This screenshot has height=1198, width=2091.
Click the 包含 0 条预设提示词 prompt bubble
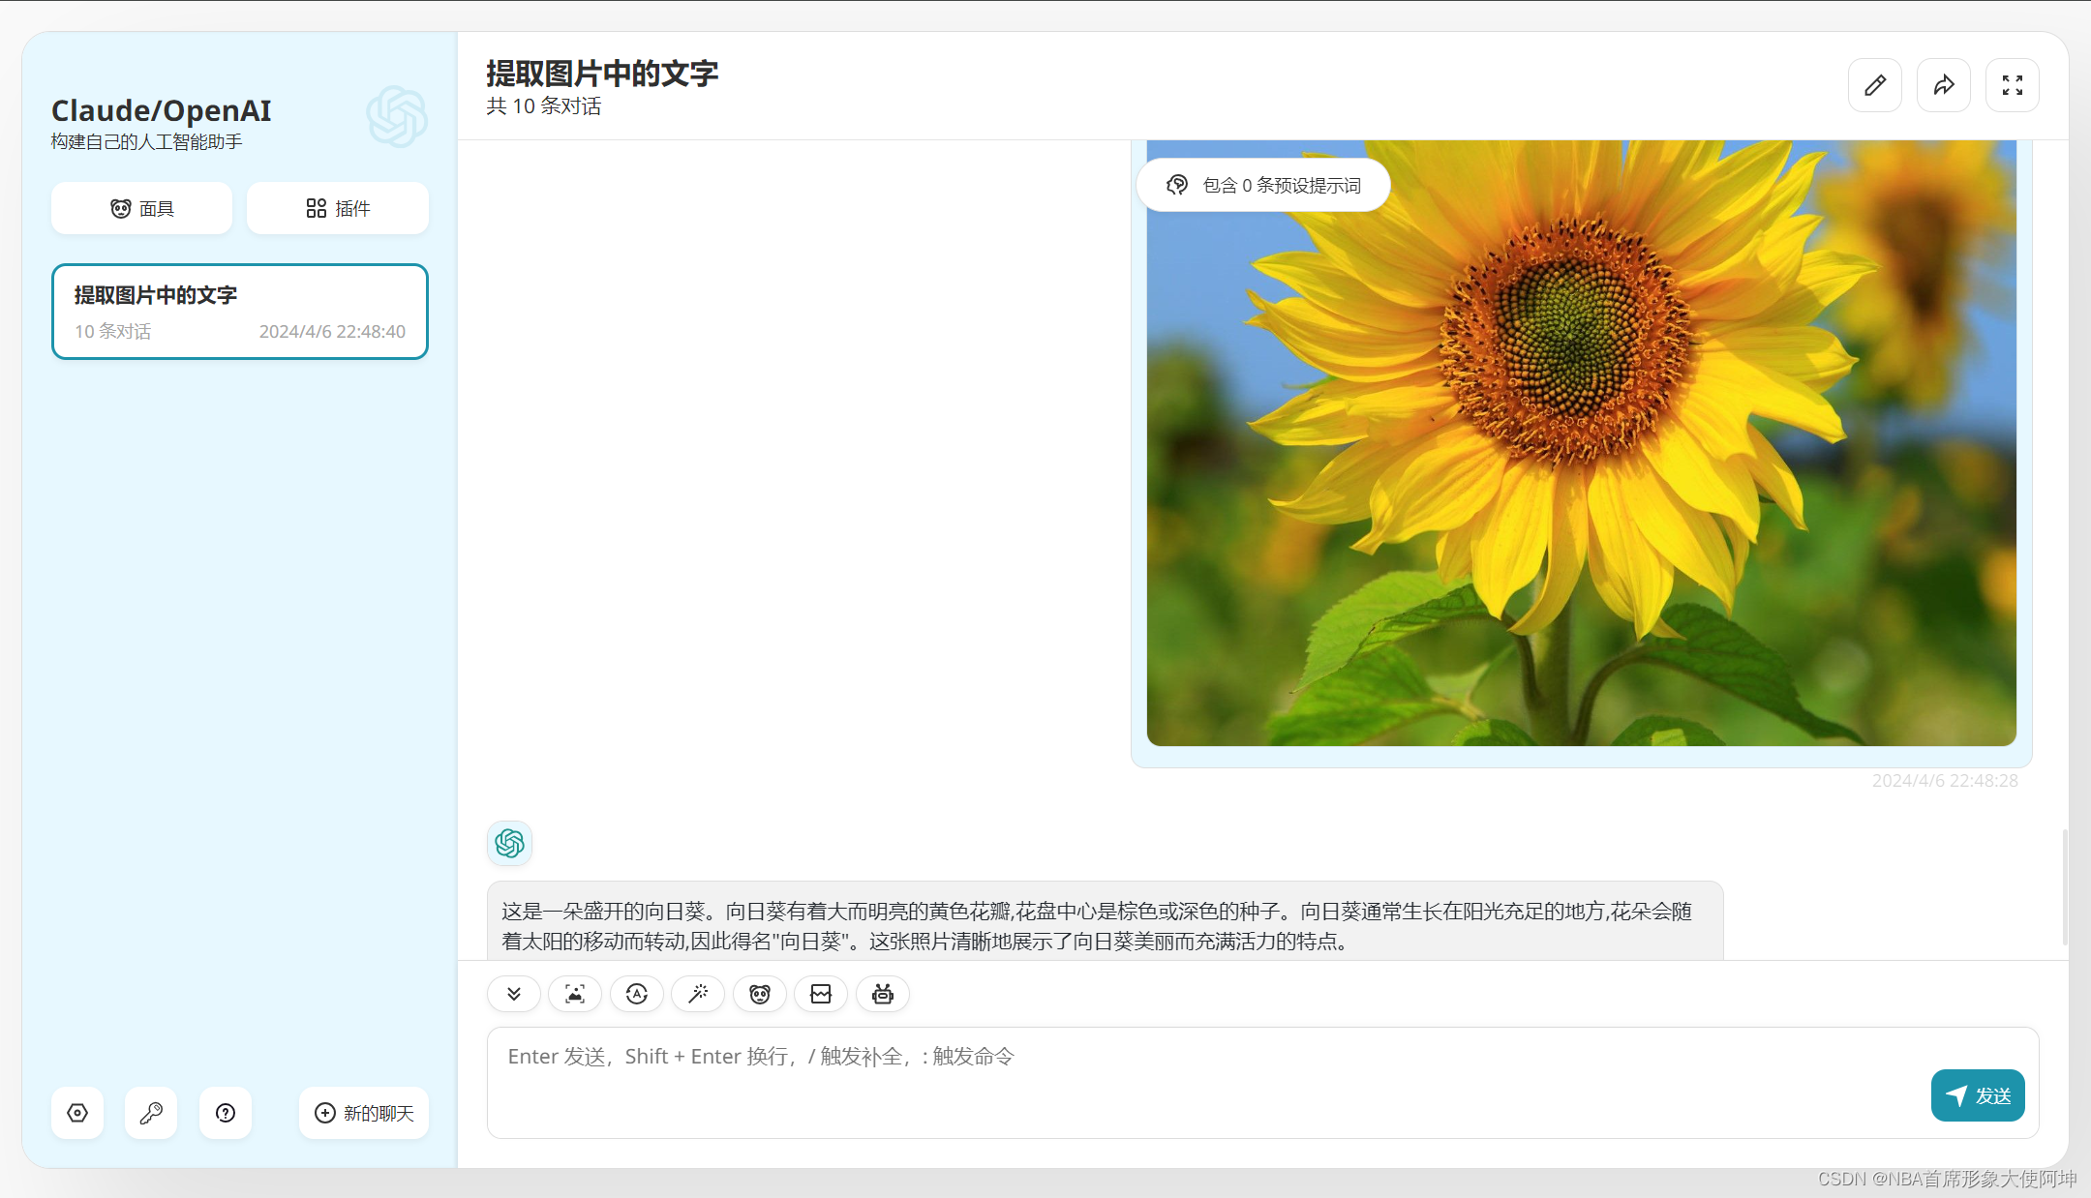pyautogui.click(x=1263, y=185)
